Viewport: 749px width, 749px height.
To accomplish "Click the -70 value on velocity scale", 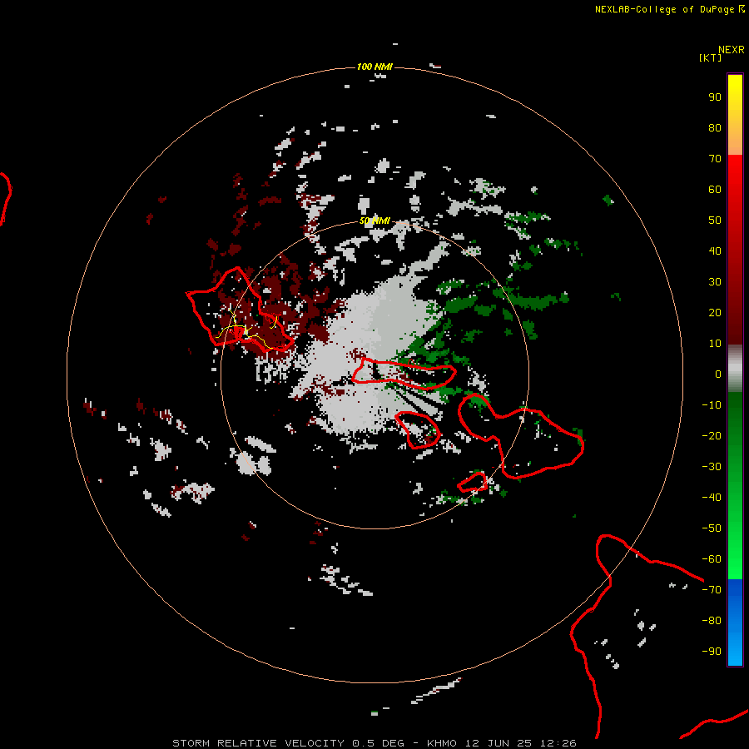I will [712, 590].
